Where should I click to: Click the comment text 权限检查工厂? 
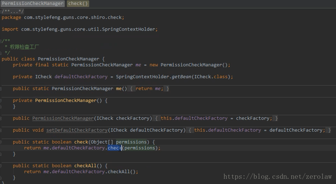pyautogui.click(x=24, y=47)
